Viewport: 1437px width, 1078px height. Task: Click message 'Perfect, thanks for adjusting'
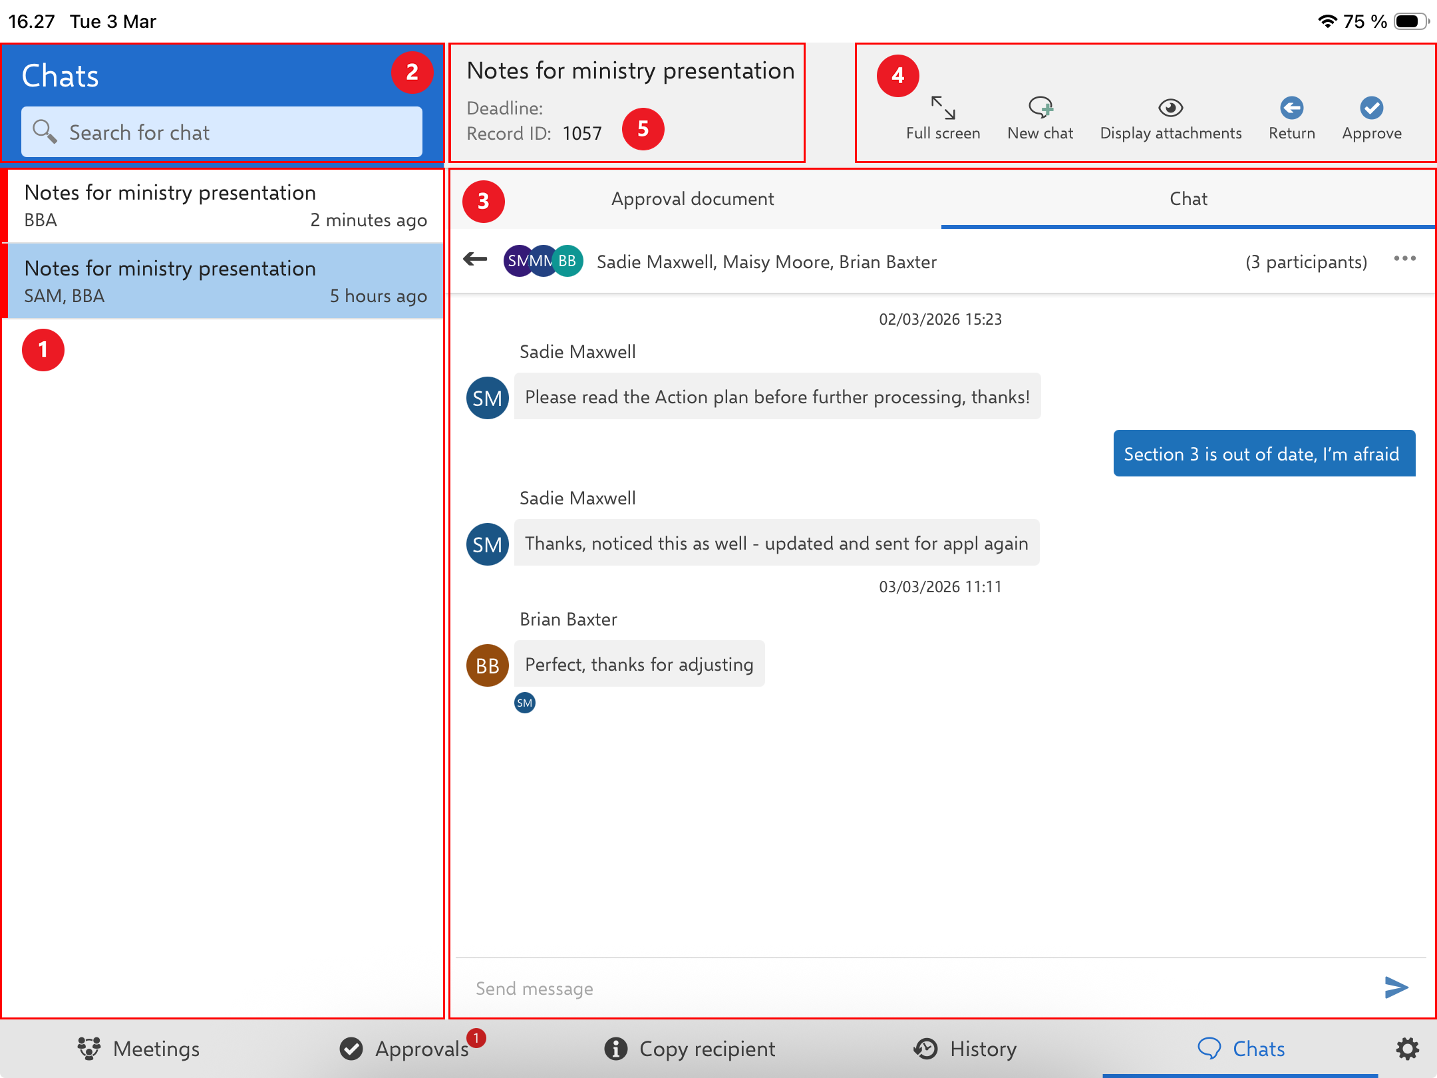tap(639, 664)
